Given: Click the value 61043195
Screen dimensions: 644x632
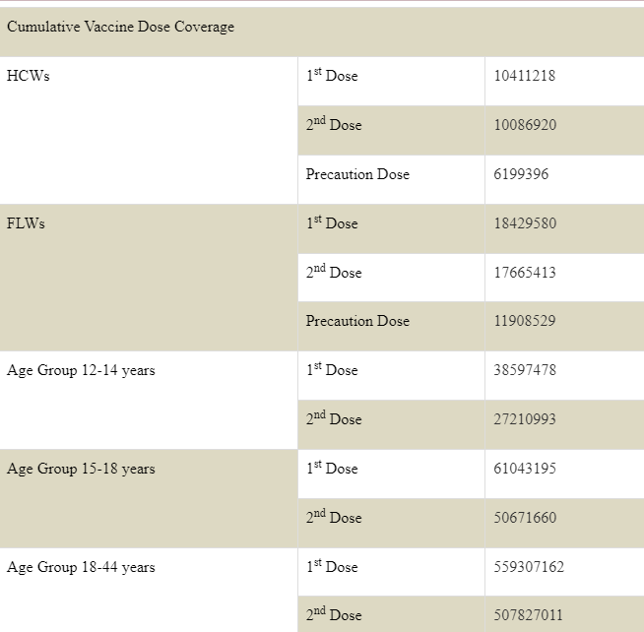Looking at the screenshot, I should tap(525, 469).
